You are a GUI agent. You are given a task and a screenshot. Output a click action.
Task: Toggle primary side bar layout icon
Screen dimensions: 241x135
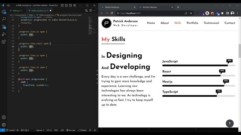(x=62, y=5)
